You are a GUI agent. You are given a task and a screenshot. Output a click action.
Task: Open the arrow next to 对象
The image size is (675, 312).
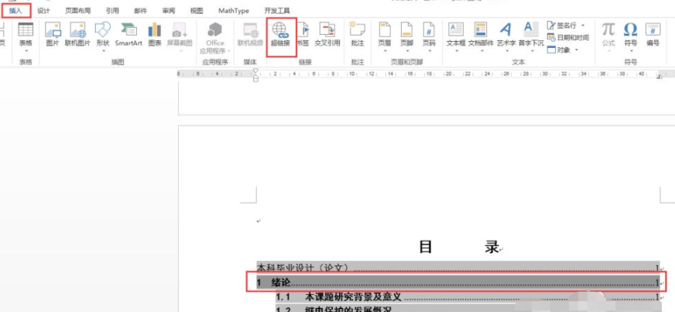click(576, 50)
